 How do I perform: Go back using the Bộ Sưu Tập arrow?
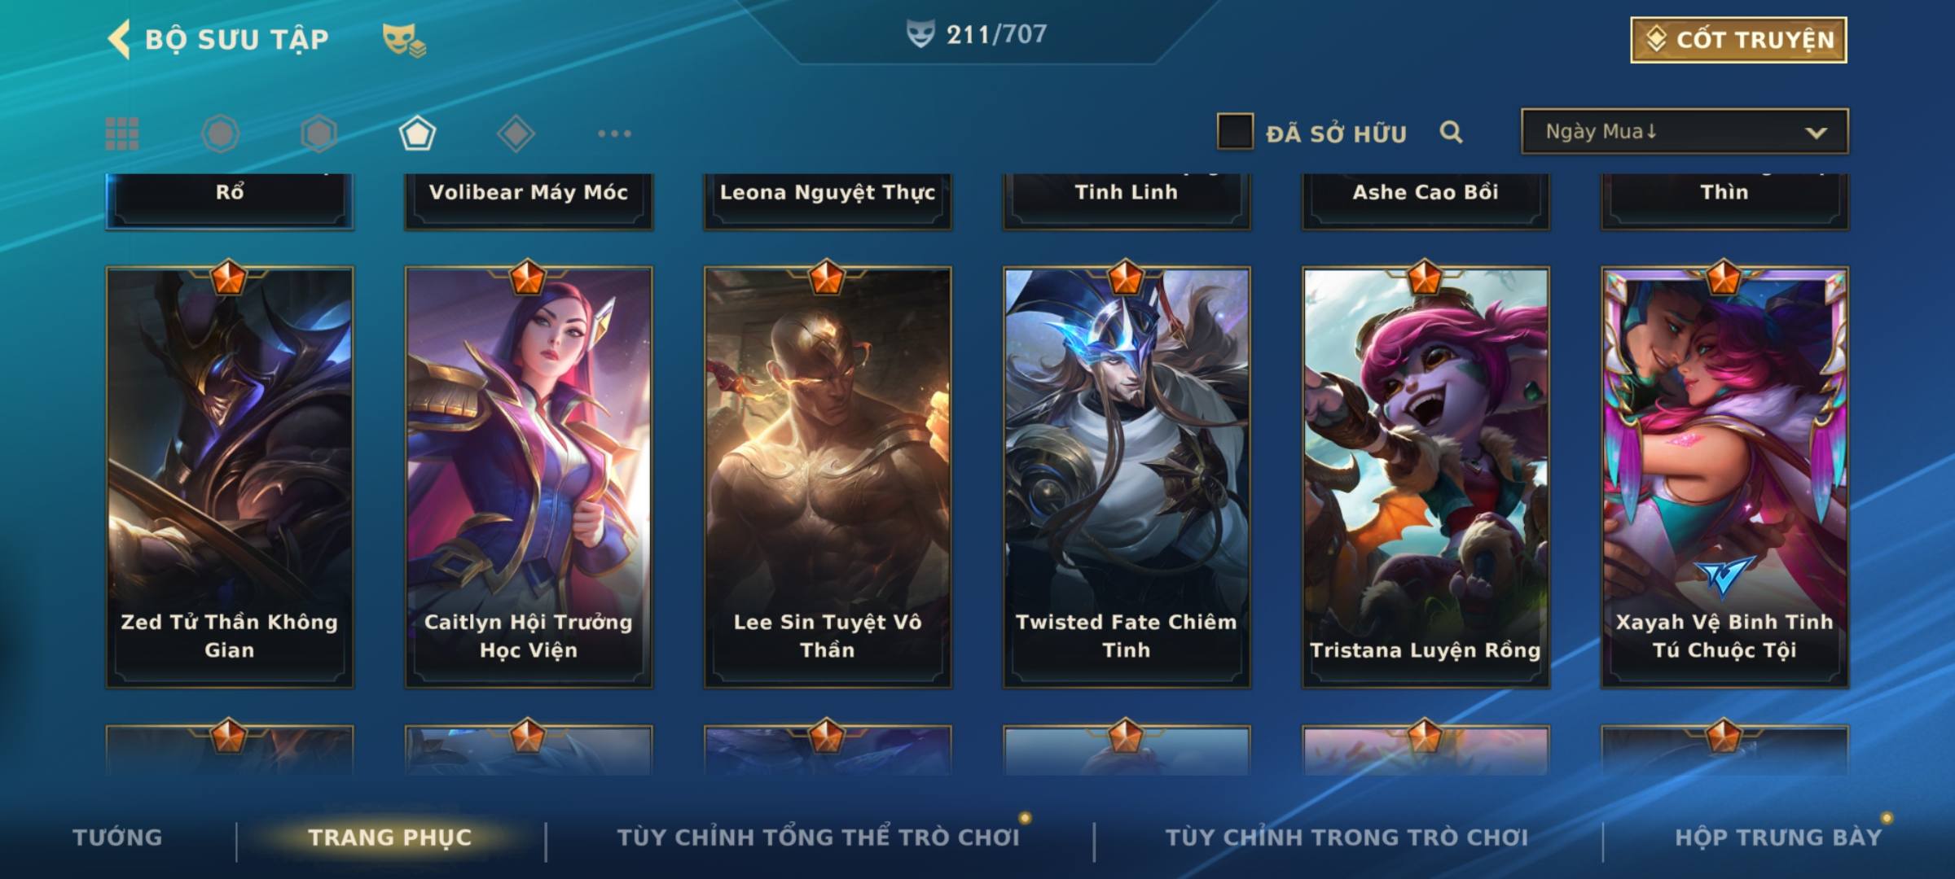point(119,39)
